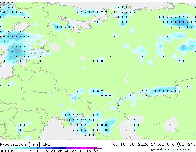
Task: Click the '10' legend scale label
Action: [39, 151]
